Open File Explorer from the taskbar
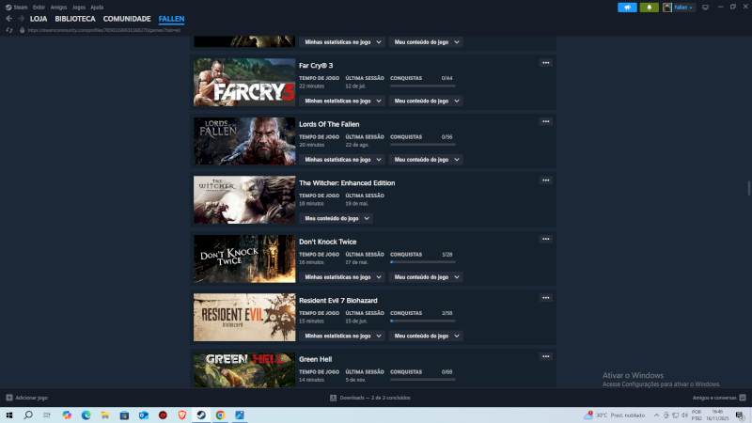The image size is (752, 423). 105,415
